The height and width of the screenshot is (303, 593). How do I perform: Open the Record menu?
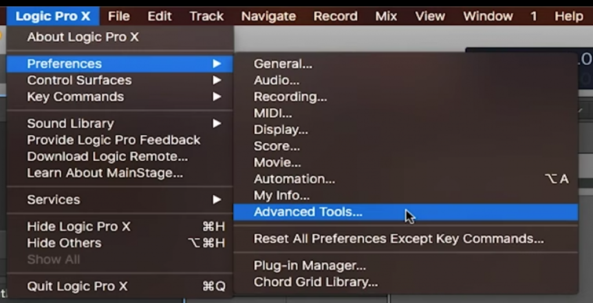[335, 16]
